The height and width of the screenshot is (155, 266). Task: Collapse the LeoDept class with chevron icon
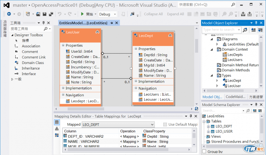(170, 35)
